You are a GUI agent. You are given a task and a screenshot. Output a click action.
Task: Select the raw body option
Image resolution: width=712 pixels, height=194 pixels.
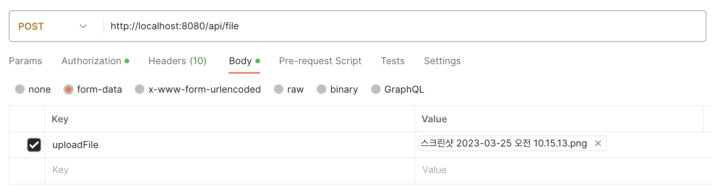pyautogui.click(x=279, y=89)
